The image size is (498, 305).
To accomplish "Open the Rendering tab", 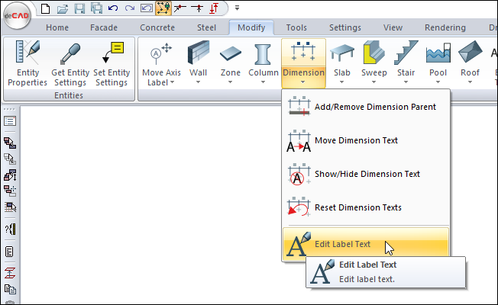I will click(444, 27).
